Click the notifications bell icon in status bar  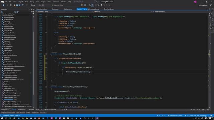211,115
